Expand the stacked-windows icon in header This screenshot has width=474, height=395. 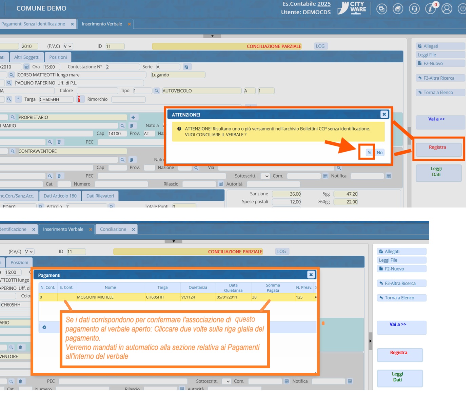click(x=381, y=9)
